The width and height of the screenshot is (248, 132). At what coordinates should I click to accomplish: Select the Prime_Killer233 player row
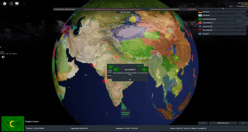click(222, 30)
